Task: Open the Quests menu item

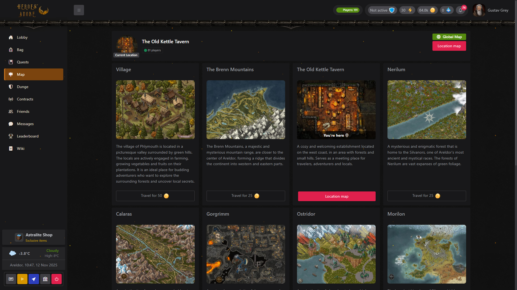Action: click(x=23, y=62)
